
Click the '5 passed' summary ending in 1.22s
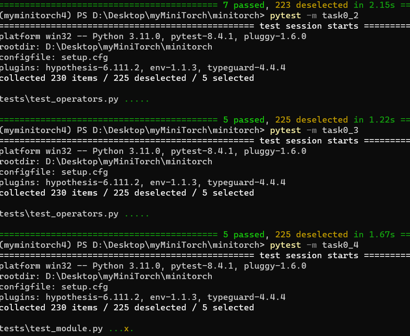point(244,120)
